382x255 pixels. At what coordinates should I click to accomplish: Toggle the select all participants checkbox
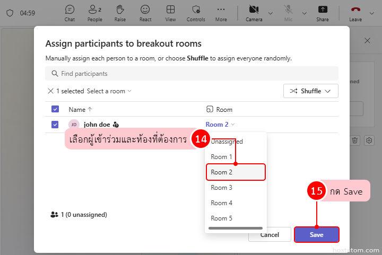click(56, 109)
